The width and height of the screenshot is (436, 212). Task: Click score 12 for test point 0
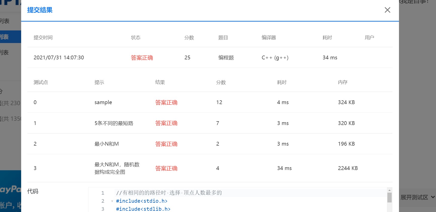click(x=219, y=102)
